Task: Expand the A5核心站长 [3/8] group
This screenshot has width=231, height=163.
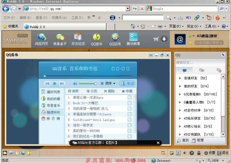Action: coord(180,126)
